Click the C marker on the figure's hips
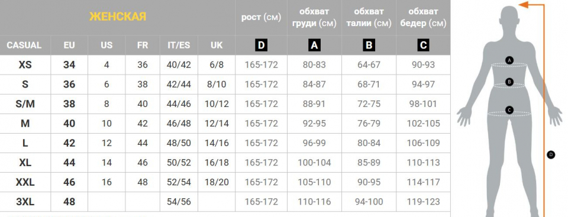 509,110
